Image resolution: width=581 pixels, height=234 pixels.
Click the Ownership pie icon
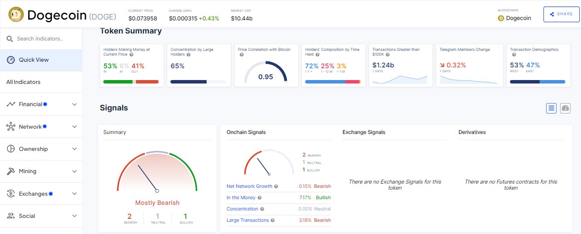coord(11,149)
